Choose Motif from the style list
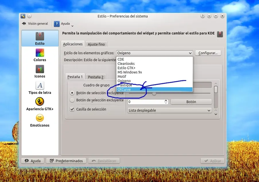Screen dimensions: 259x182 click(x=154, y=77)
